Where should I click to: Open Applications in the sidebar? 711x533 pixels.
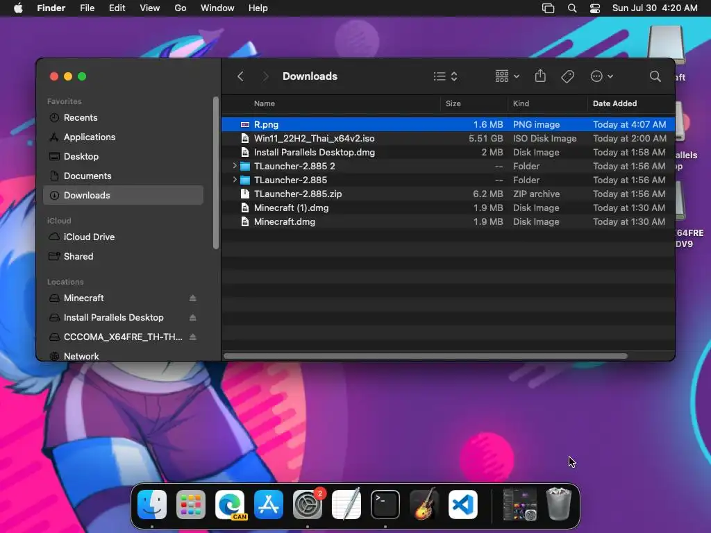123,137
